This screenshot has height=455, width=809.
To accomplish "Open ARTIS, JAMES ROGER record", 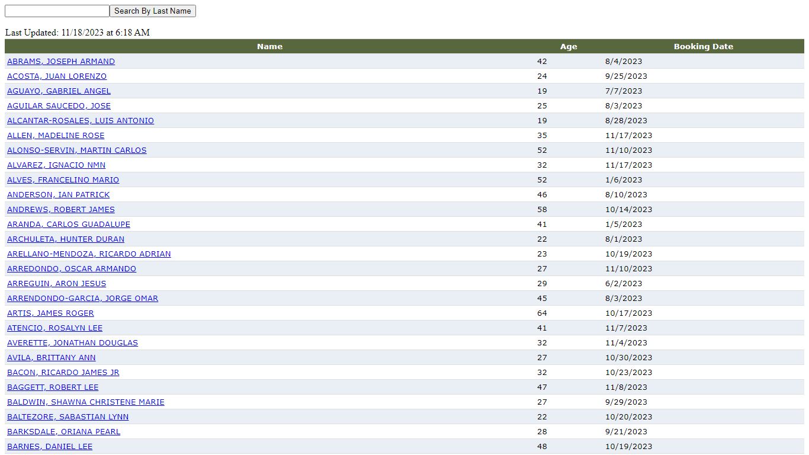I will click(50, 313).
